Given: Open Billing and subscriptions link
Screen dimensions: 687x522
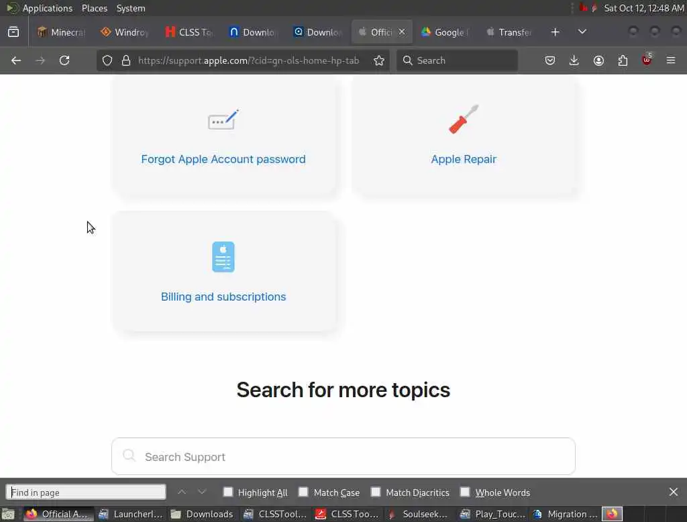Looking at the screenshot, I should point(223,297).
